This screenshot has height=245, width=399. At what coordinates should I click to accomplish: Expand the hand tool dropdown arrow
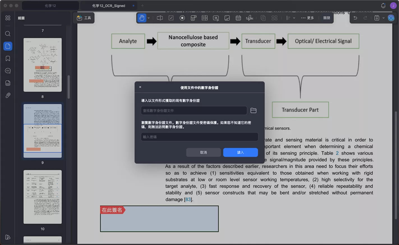(149, 18)
